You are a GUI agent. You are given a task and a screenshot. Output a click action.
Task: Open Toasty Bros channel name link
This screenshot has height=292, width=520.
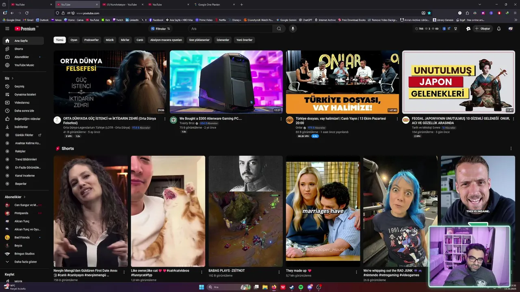187,123
